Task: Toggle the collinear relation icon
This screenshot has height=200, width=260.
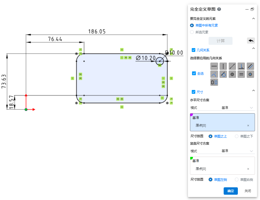Action: [x=233, y=66]
